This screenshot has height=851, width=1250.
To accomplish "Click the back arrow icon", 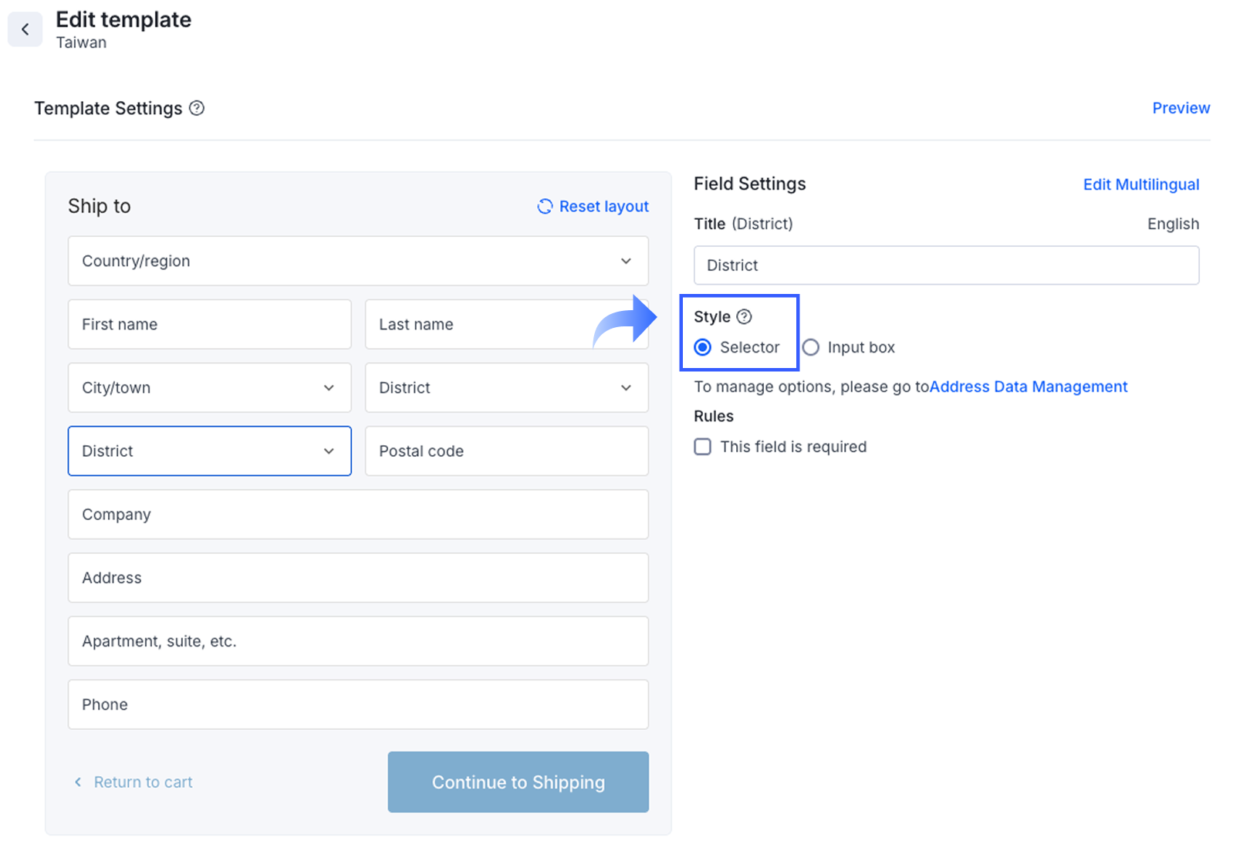I will pos(25,29).
